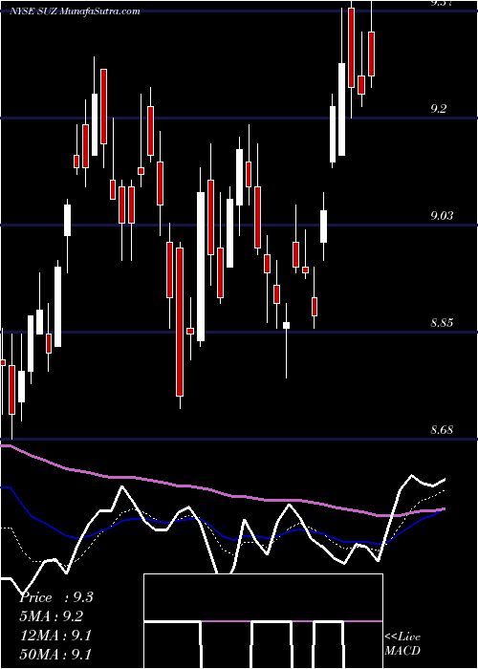Click the tallest red candlestick near 8.85
This screenshot has height=669, width=478.
coord(180,322)
